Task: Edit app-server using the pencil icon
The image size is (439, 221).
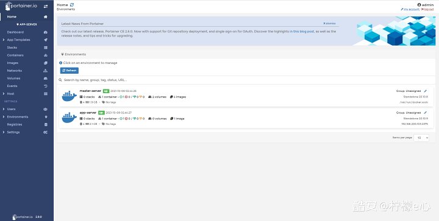Action: coord(426,113)
